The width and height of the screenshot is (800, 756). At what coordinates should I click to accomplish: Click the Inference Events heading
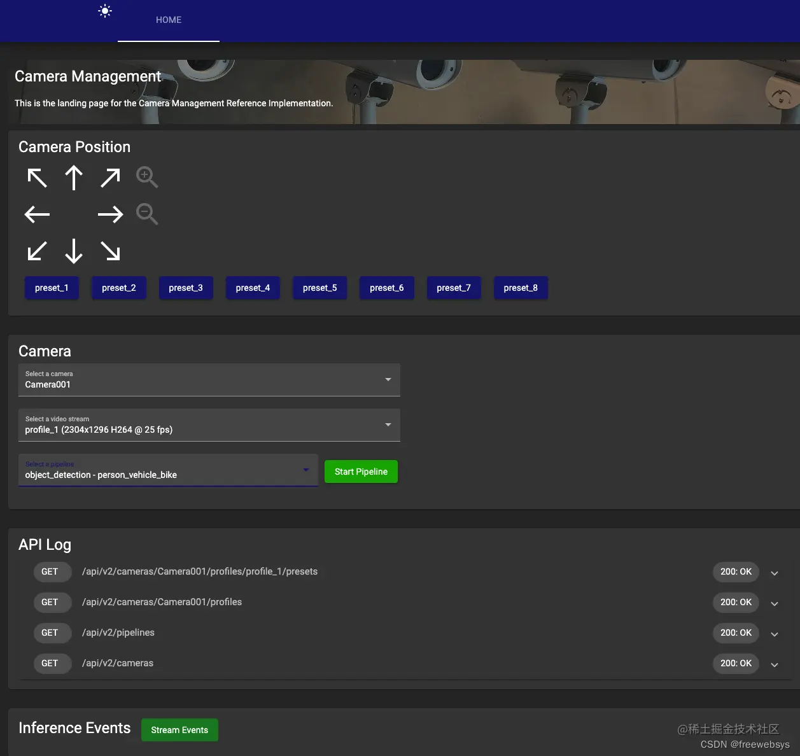[x=74, y=728]
